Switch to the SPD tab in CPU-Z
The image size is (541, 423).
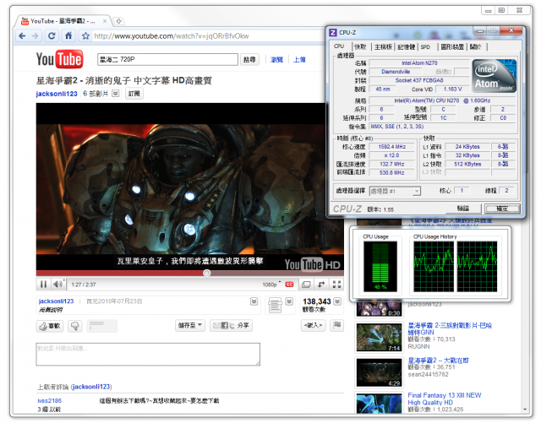[425, 47]
